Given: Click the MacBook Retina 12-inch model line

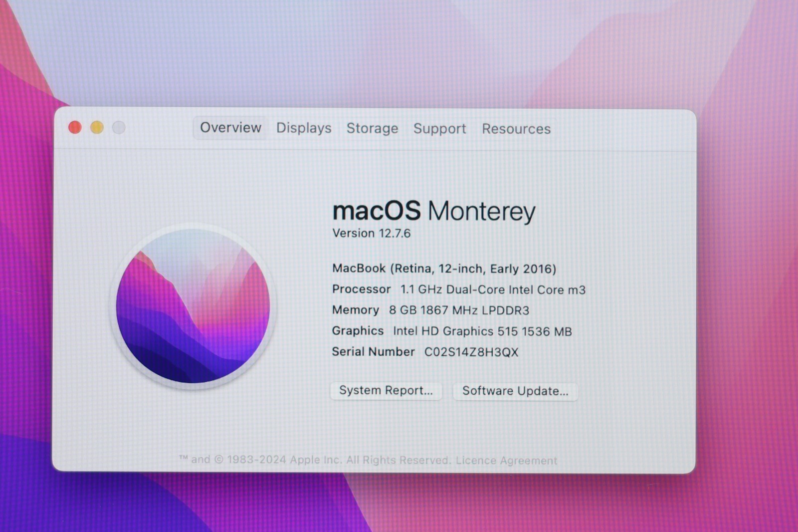Looking at the screenshot, I should (x=444, y=269).
